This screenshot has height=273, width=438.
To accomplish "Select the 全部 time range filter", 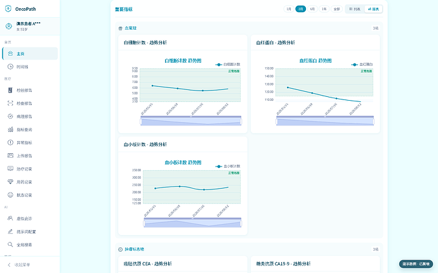I will pyautogui.click(x=336, y=9).
